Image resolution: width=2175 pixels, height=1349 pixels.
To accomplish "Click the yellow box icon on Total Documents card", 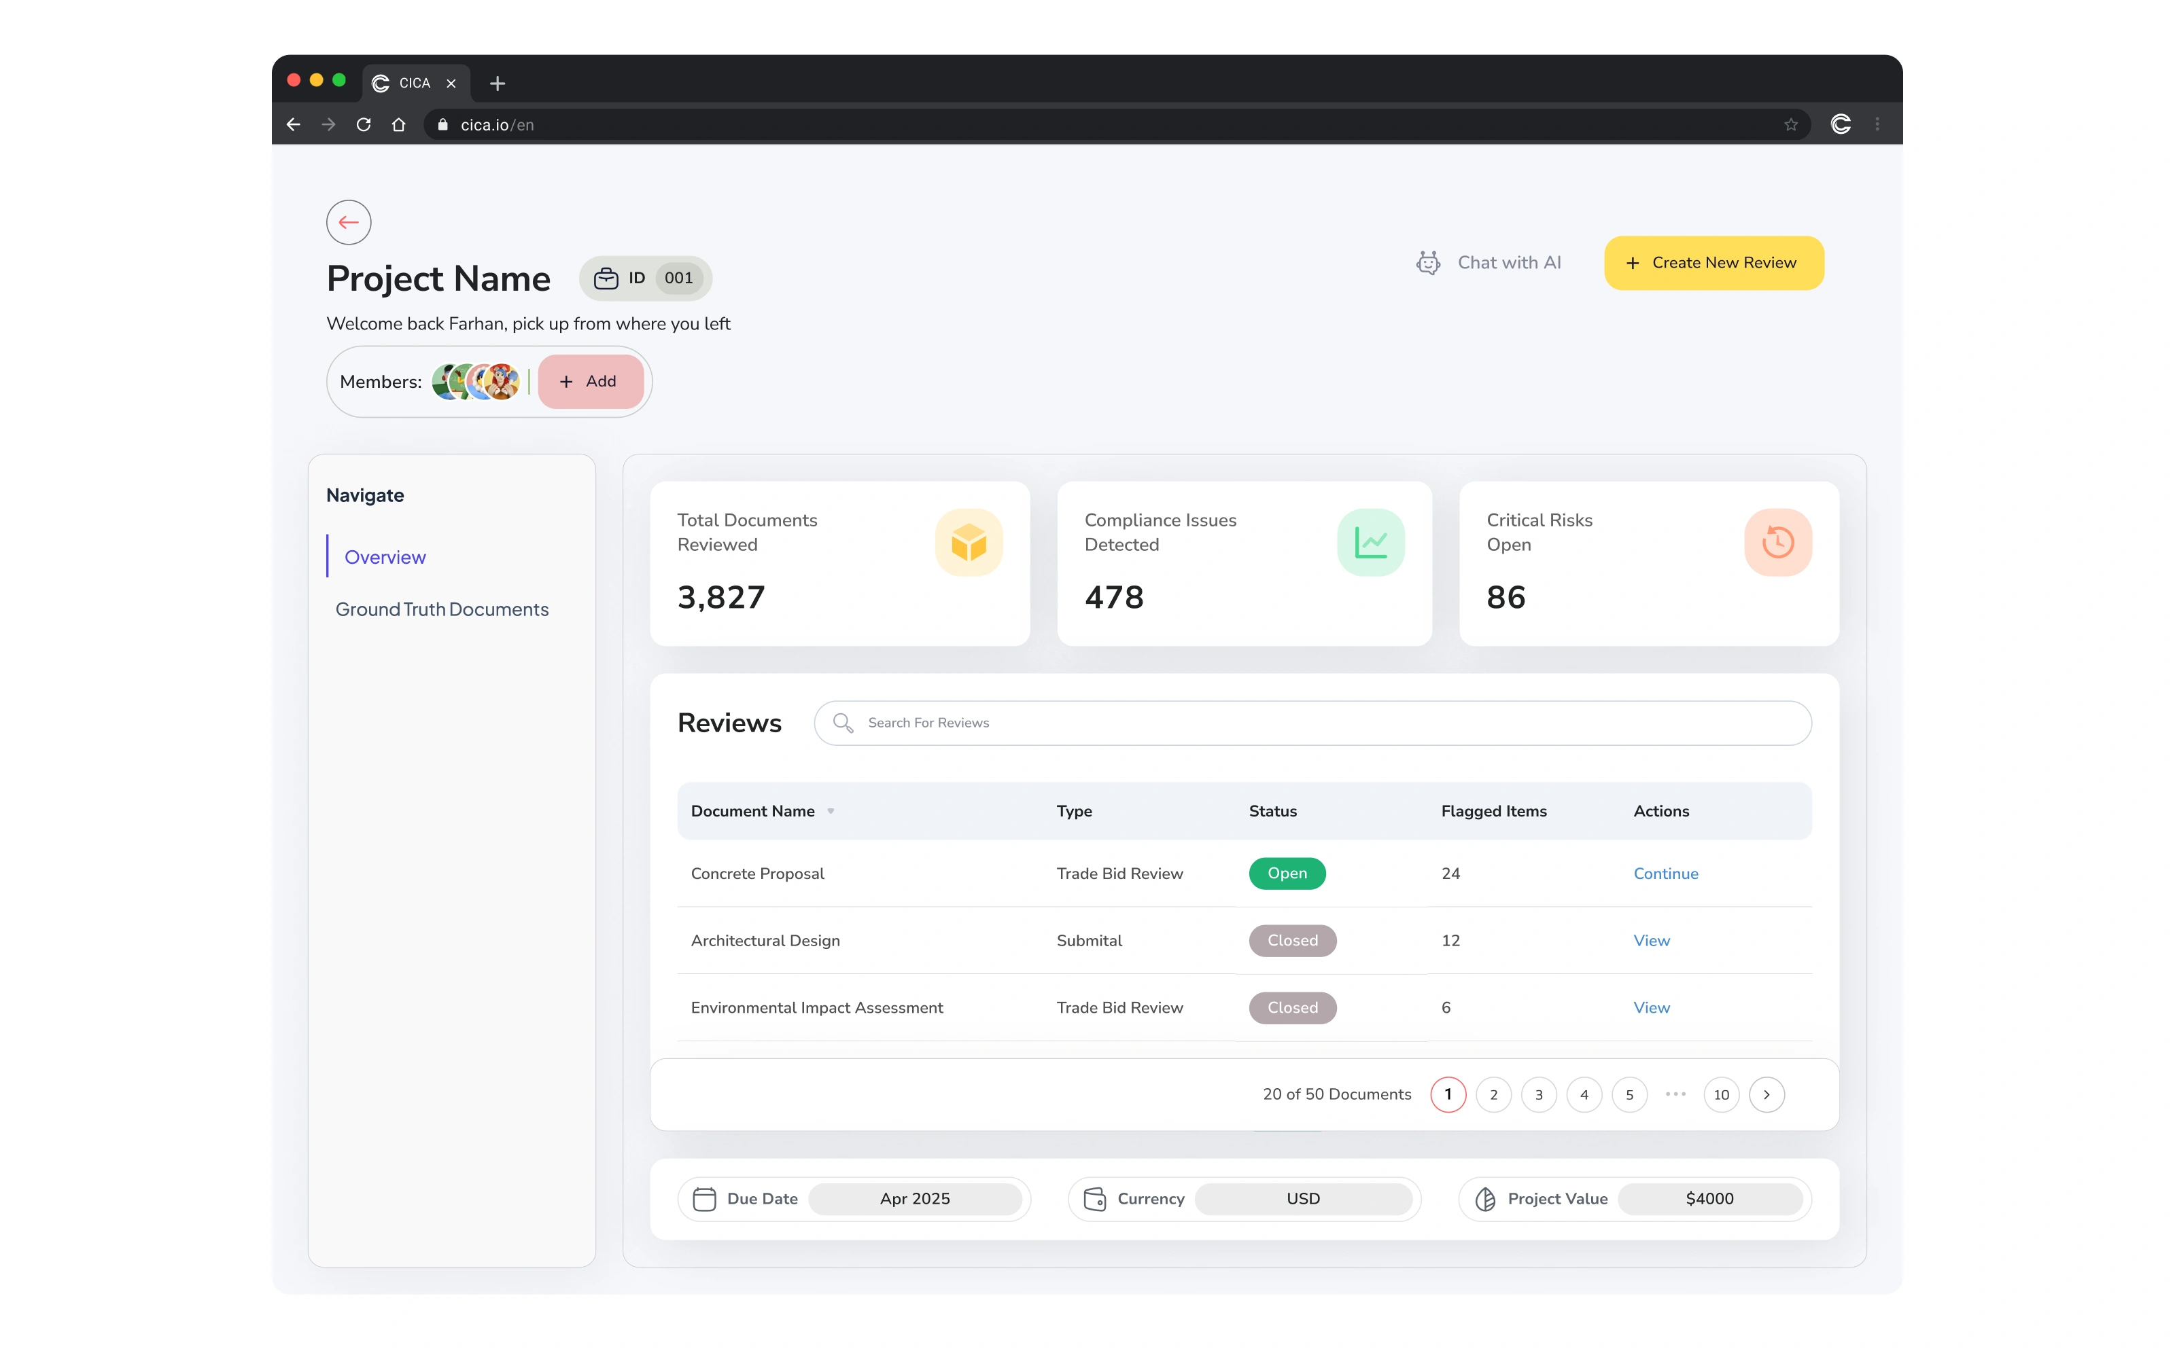I will coord(969,543).
